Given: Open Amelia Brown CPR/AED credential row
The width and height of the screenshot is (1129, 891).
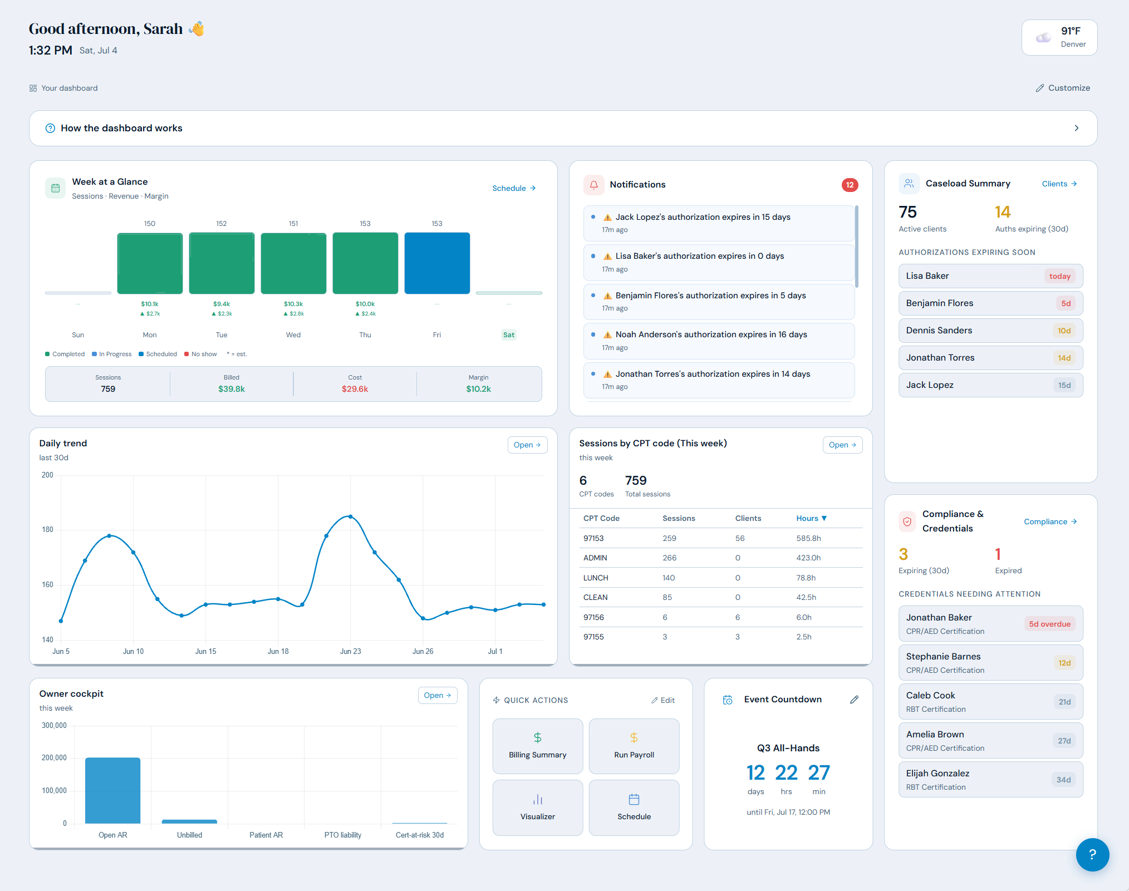Looking at the screenshot, I should point(990,741).
